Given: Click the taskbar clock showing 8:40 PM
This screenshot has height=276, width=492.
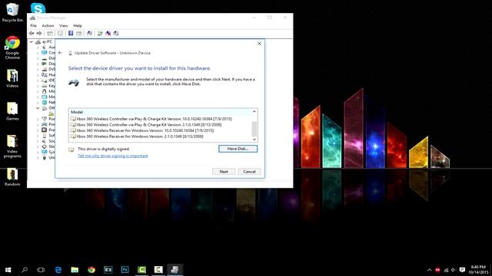Looking at the screenshot, I should 478,270.
